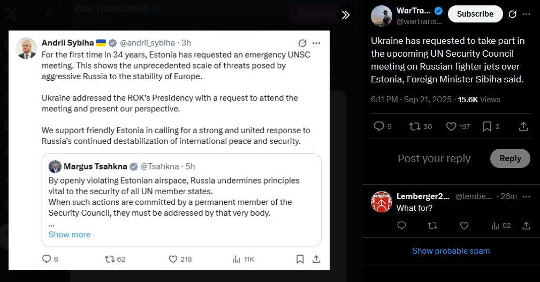Click the reply icon showing 5 replies
This screenshot has width=540, height=282.
(383, 126)
